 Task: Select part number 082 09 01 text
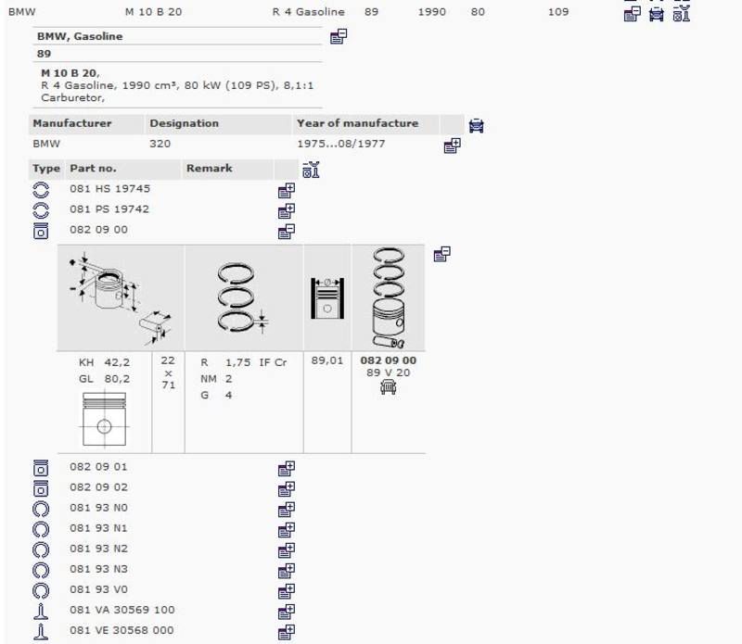click(98, 467)
